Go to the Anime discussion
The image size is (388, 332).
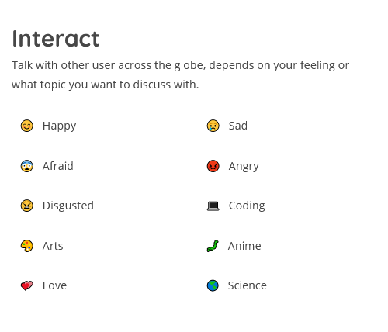244,246
